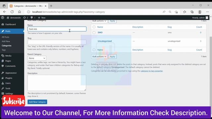Click the category Name field

[57, 29]
